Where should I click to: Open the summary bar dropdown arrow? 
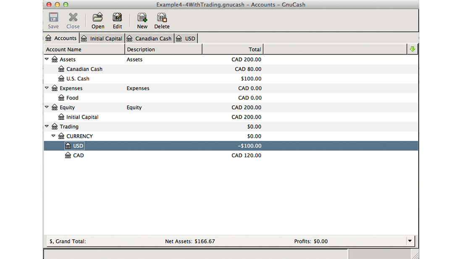(x=409, y=241)
